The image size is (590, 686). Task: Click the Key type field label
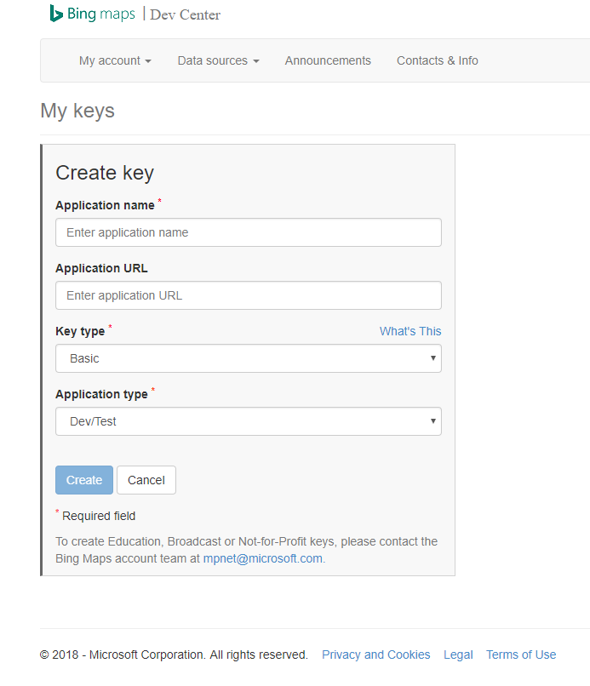click(80, 331)
